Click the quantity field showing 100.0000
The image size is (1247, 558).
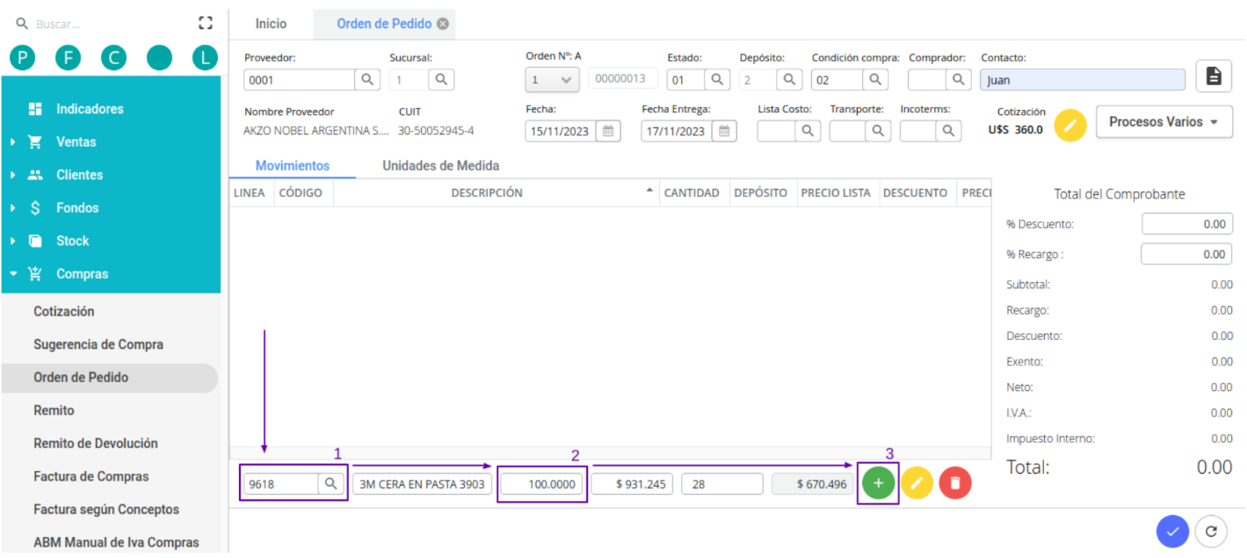(x=542, y=484)
